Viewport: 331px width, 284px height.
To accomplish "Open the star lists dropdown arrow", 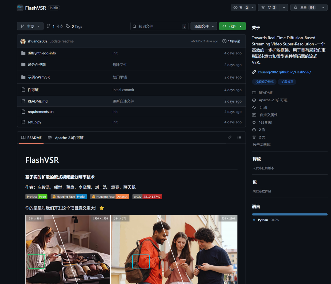I will pyautogui.click(x=323, y=8).
